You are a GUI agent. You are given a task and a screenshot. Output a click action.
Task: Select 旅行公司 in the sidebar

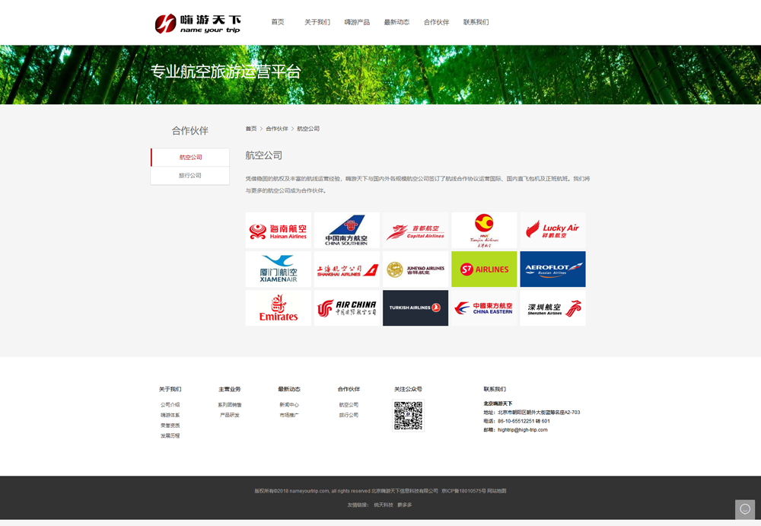(190, 176)
